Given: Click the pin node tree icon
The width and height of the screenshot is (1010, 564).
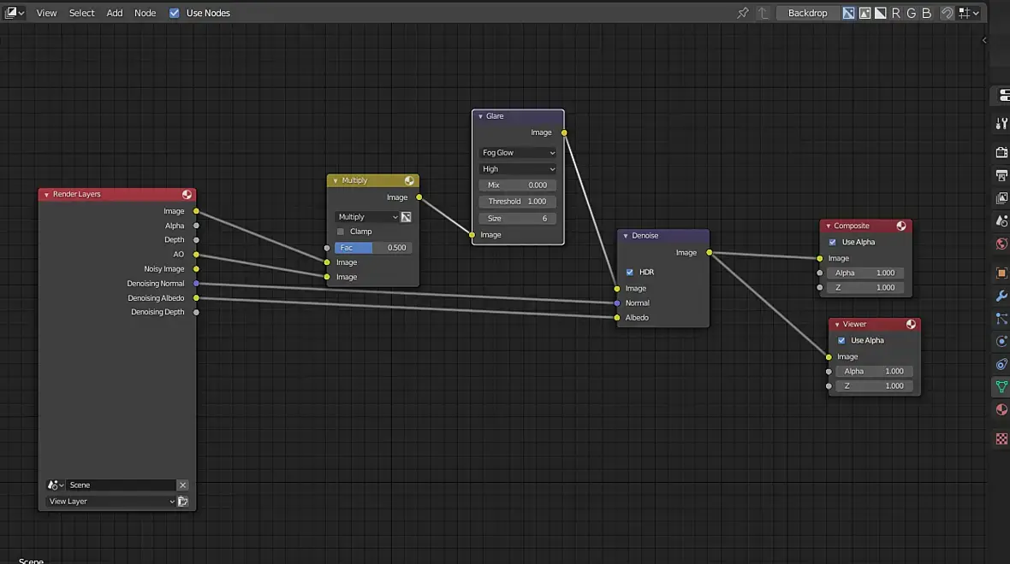Looking at the screenshot, I should 743,13.
